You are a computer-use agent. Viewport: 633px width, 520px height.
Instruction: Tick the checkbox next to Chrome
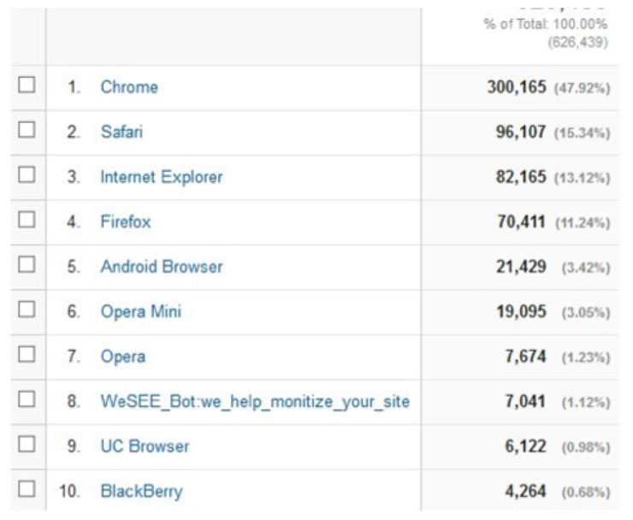click(27, 86)
